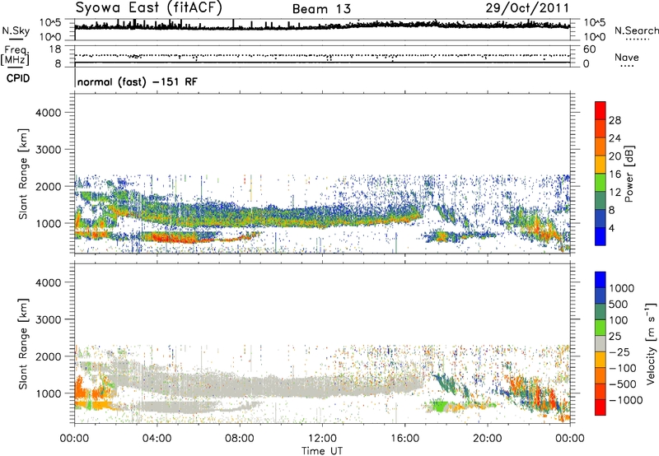
Task: Select the "Time UT" axis title
Action: (x=322, y=451)
